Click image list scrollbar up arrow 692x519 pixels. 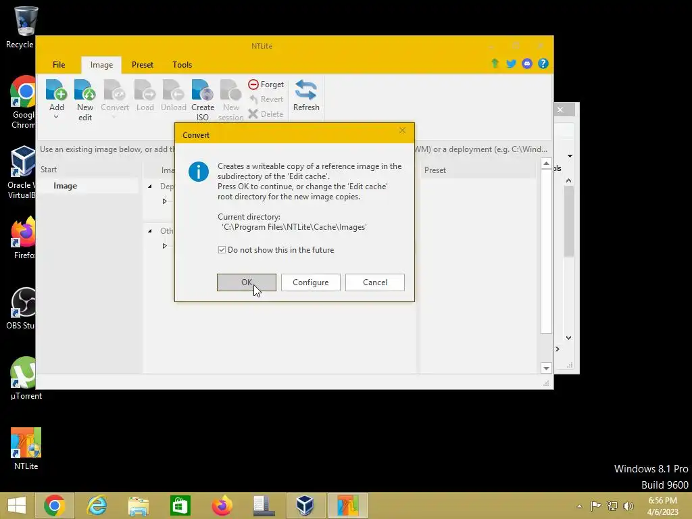pyautogui.click(x=546, y=164)
